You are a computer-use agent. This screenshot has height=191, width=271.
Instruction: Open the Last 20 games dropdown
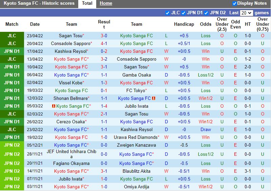(247, 13)
